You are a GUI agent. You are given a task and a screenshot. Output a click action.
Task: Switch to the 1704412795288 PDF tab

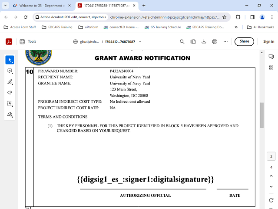tap(107, 6)
